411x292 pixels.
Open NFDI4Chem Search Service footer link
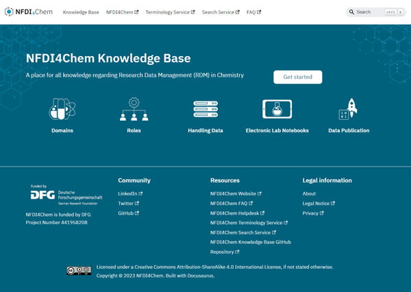pyautogui.click(x=243, y=232)
